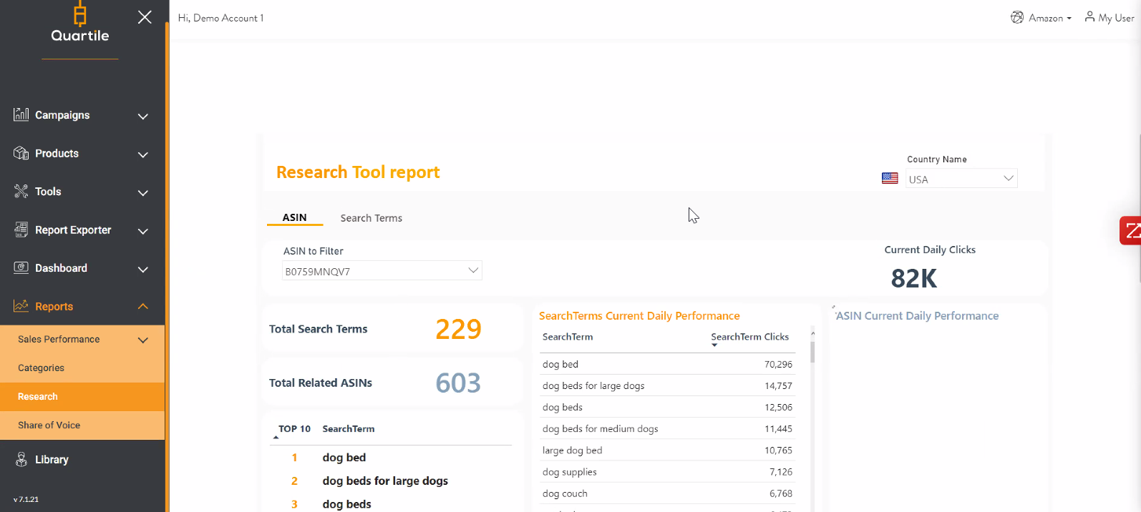
Task: Open the Amazon marketplace dropdown
Action: click(x=1041, y=18)
